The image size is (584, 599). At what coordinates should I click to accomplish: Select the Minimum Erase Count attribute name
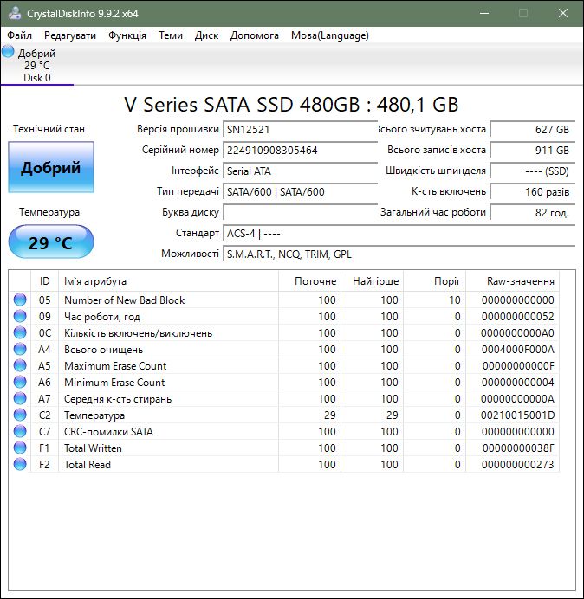pyautogui.click(x=114, y=383)
